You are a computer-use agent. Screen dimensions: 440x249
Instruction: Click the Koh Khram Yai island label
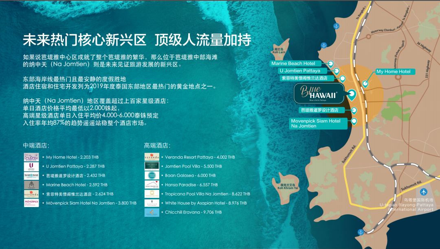[288, 186]
